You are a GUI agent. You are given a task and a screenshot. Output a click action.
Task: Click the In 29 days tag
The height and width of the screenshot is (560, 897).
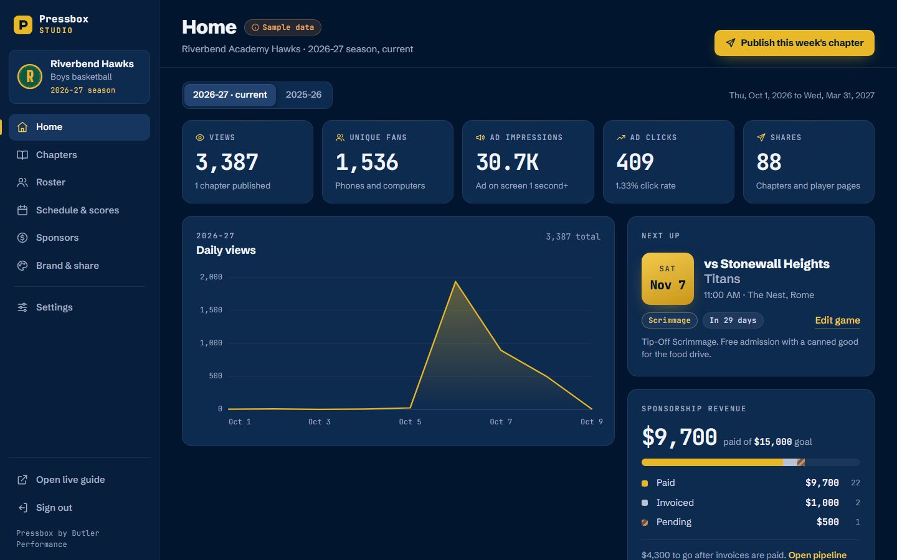point(733,320)
